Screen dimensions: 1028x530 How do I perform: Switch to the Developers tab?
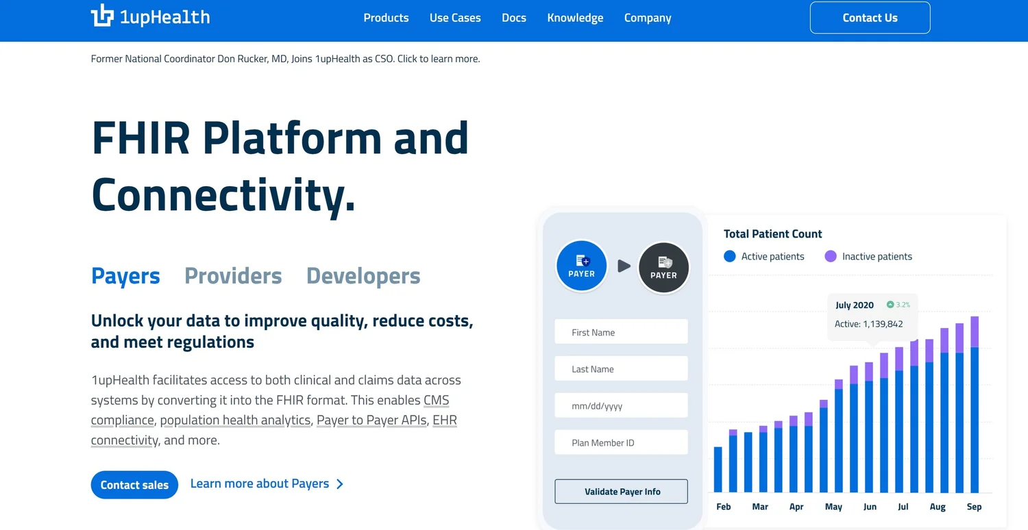[363, 276]
